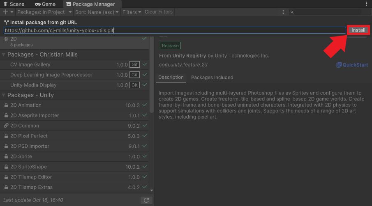Select the 2D Pixel Perfect package
The height and width of the screenshot is (206, 372).
click(74, 136)
